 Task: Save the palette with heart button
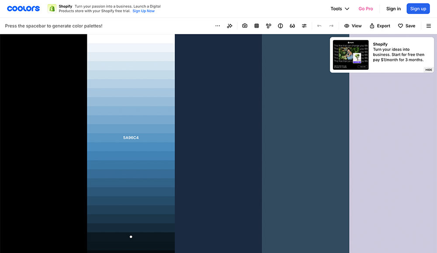[406, 26]
